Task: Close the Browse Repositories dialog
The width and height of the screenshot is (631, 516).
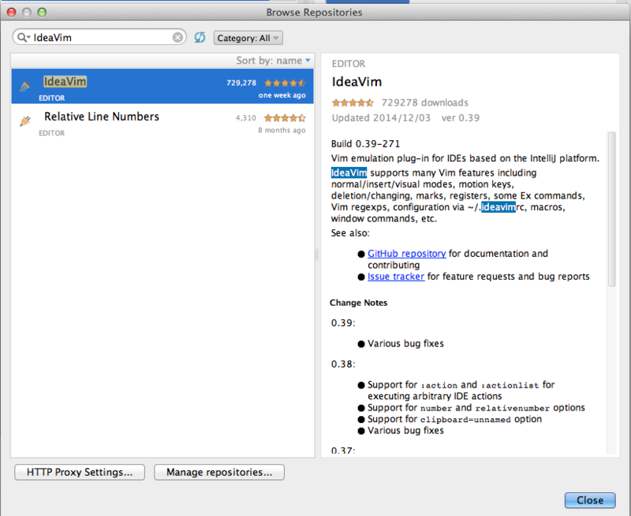Action: pyautogui.click(x=590, y=500)
